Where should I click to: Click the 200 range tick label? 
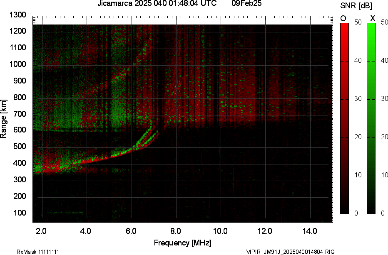[x=20, y=196]
